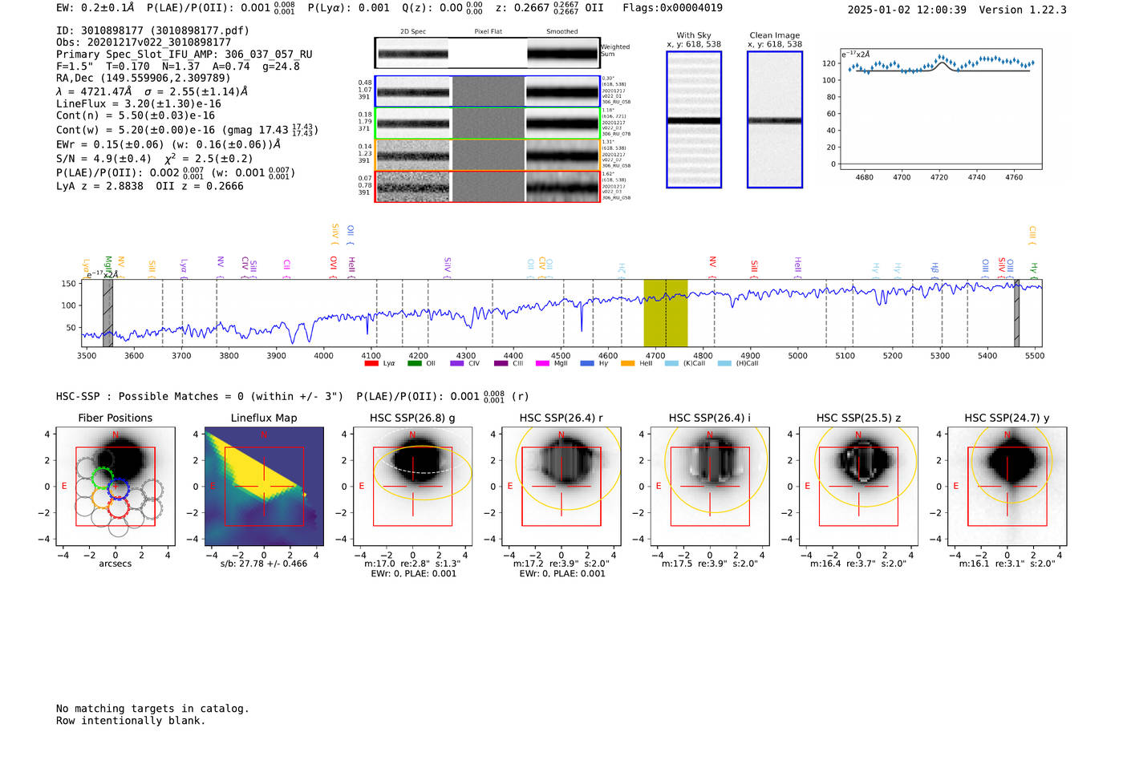This screenshot has width=1123, height=764.
Task: Click the Cont(n) = 5.50(±0.03)e-16 line
Action: (x=136, y=116)
